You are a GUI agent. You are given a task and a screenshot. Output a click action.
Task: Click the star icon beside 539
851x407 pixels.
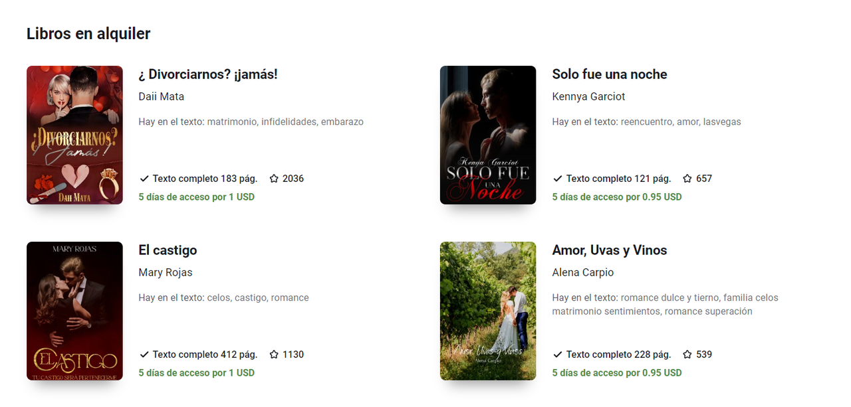(687, 355)
